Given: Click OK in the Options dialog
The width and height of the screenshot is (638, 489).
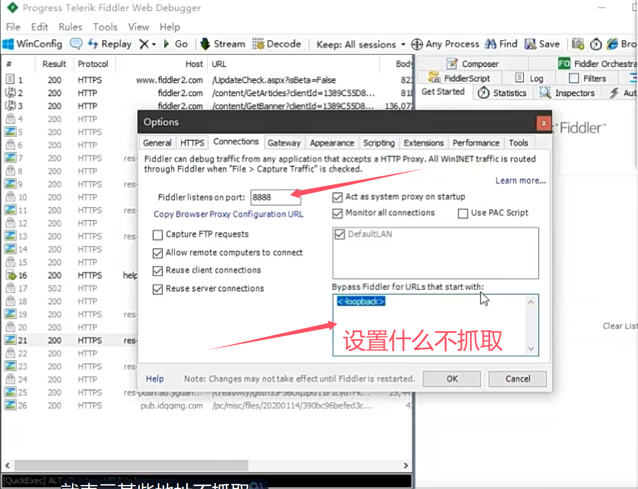Looking at the screenshot, I should [x=452, y=379].
